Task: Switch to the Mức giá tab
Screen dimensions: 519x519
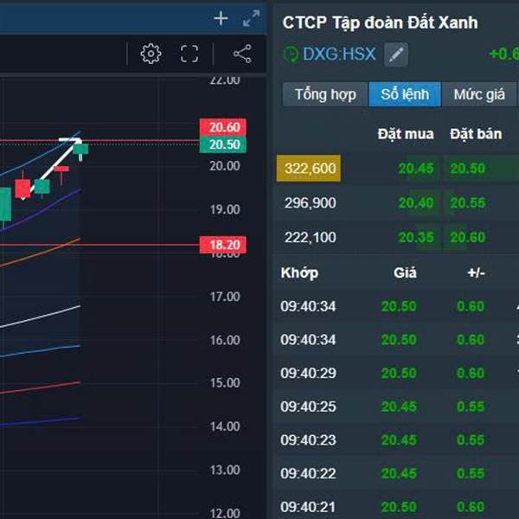Action: point(479,94)
